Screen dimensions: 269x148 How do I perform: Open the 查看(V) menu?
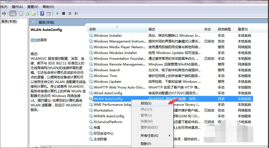click(x=33, y=7)
